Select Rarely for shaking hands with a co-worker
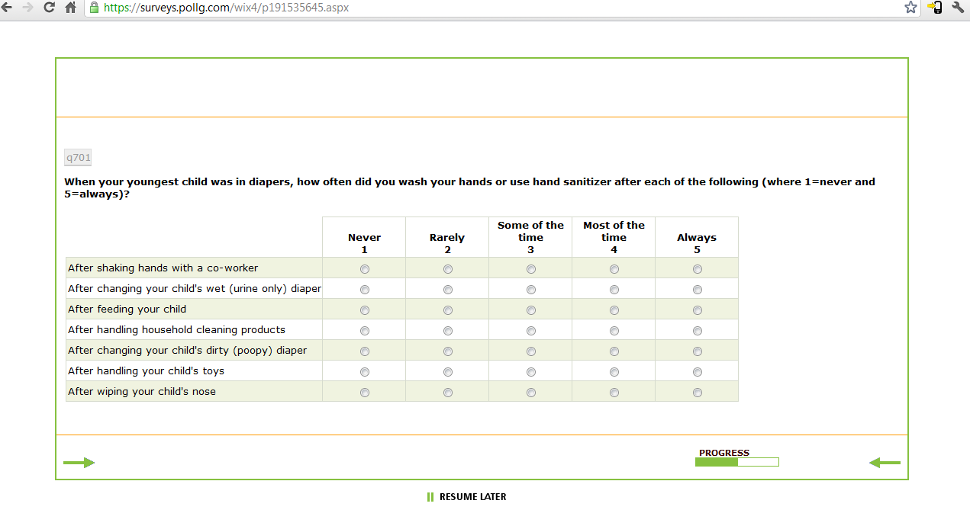Screen dimensions: 970x526 (x=447, y=269)
